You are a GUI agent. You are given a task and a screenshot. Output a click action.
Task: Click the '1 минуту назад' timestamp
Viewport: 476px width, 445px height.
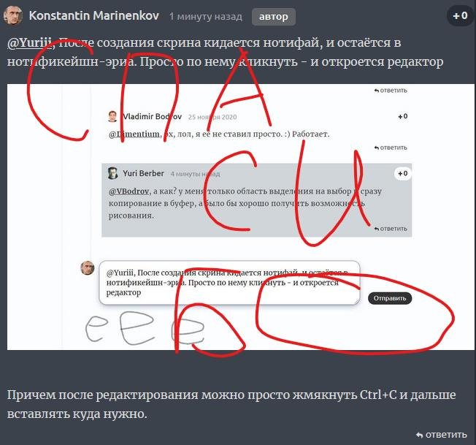[206, 16]
